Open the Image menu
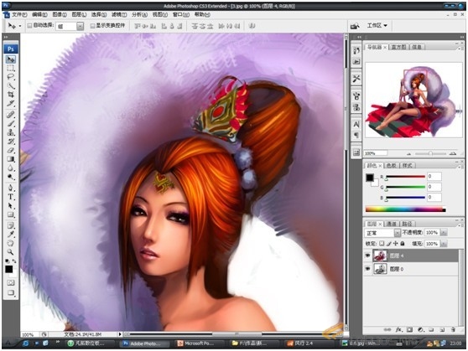468x351 pixels. click(60, 14)
